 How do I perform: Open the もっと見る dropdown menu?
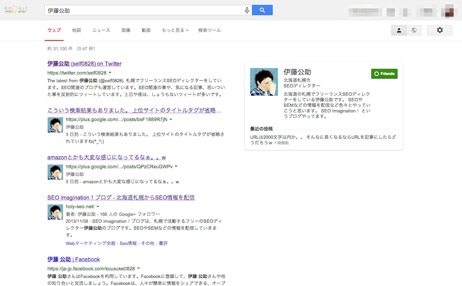pos(175,30)
